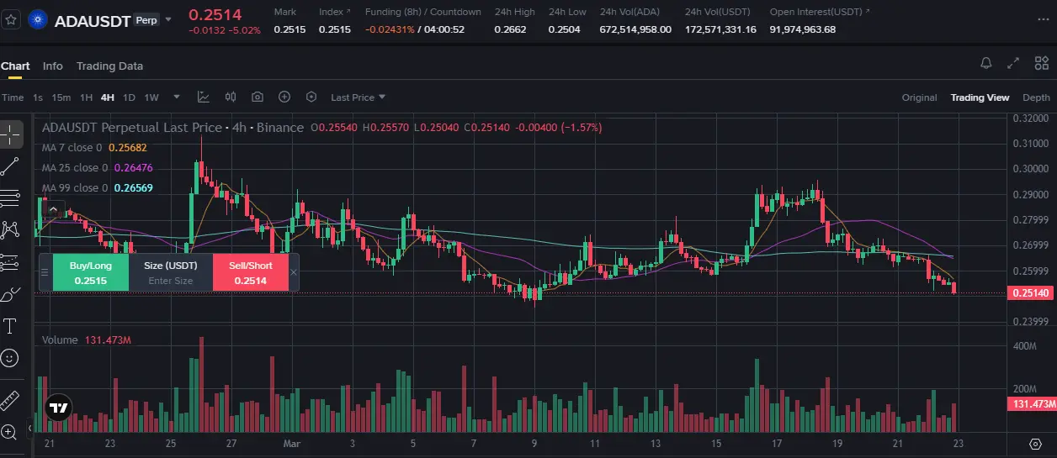This screenshot has height=458, width=1057.
Task: Click the ADAUSDT Perpetual Last Price chart title
Action: point(173,128)
